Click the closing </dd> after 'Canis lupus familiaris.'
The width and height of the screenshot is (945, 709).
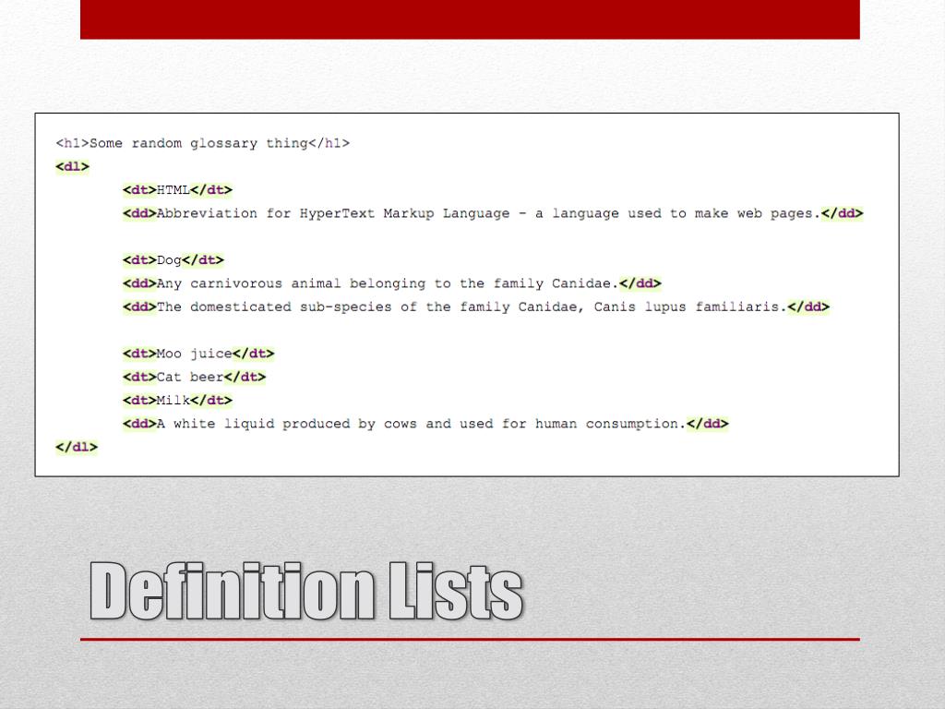click(x=808, y=306)
